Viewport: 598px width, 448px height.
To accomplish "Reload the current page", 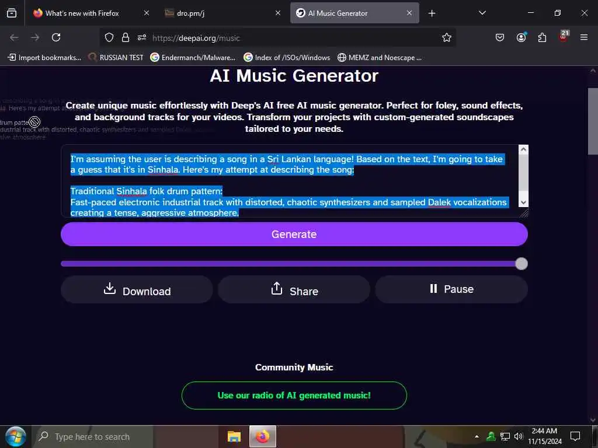I will coord(56,37).
